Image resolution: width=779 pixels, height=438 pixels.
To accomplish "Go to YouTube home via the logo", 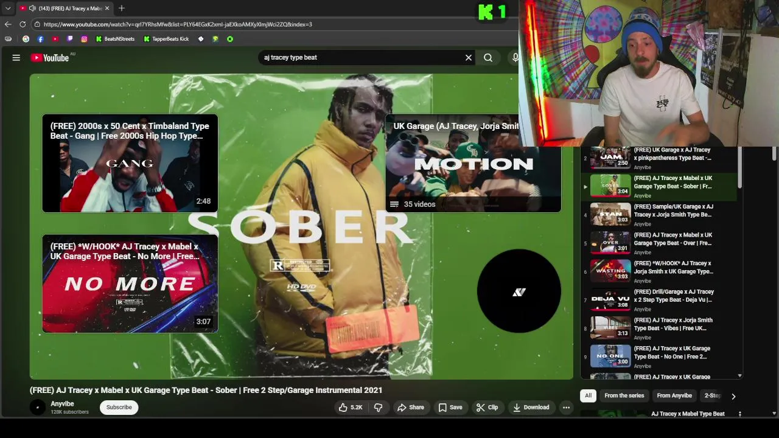I will [x=50, y=58].
